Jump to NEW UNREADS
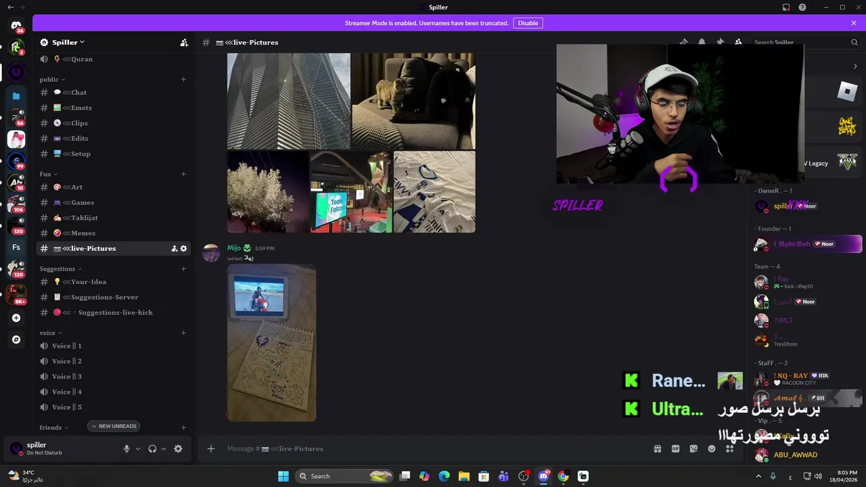 pyautogui.click(x=113, y=426)
